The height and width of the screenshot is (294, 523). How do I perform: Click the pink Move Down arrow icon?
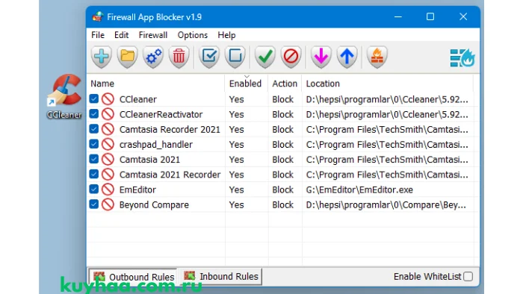[321, 56]
